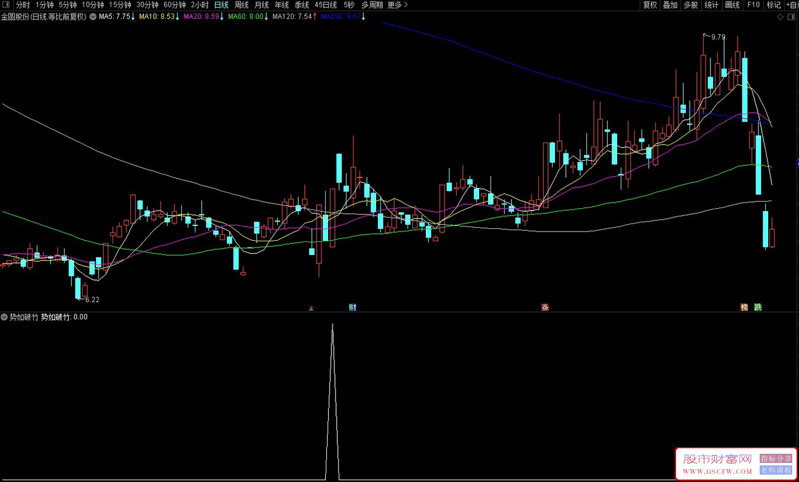Viewport: 799px width, 482px height.
Task: Click the MA60: 8.00 indicator label
Action: [245, 17]
